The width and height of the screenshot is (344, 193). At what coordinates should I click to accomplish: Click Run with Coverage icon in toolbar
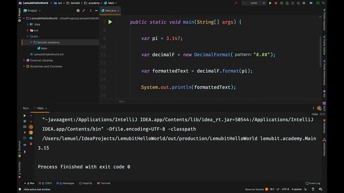[282, 3]
